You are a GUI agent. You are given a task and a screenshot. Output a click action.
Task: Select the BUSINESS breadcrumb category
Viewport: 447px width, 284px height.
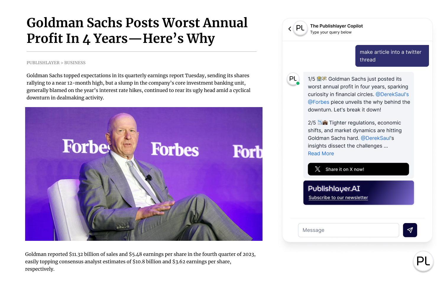click(x=75, y=63)
